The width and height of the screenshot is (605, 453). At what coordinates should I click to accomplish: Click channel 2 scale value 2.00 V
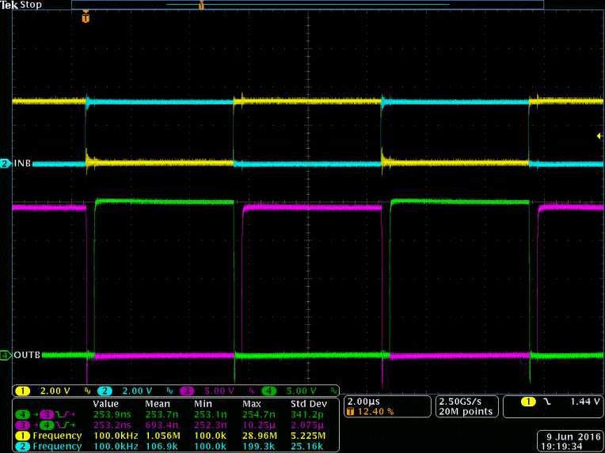137,391
